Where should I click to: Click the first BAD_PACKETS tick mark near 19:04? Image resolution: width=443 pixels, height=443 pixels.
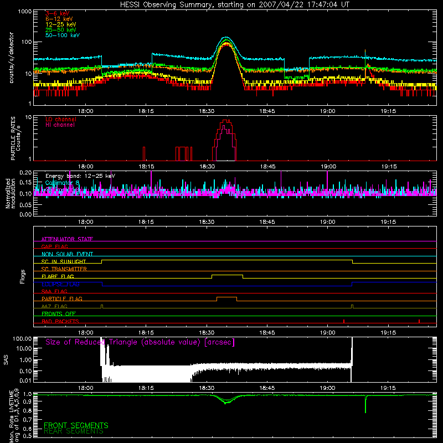point(344,321)
